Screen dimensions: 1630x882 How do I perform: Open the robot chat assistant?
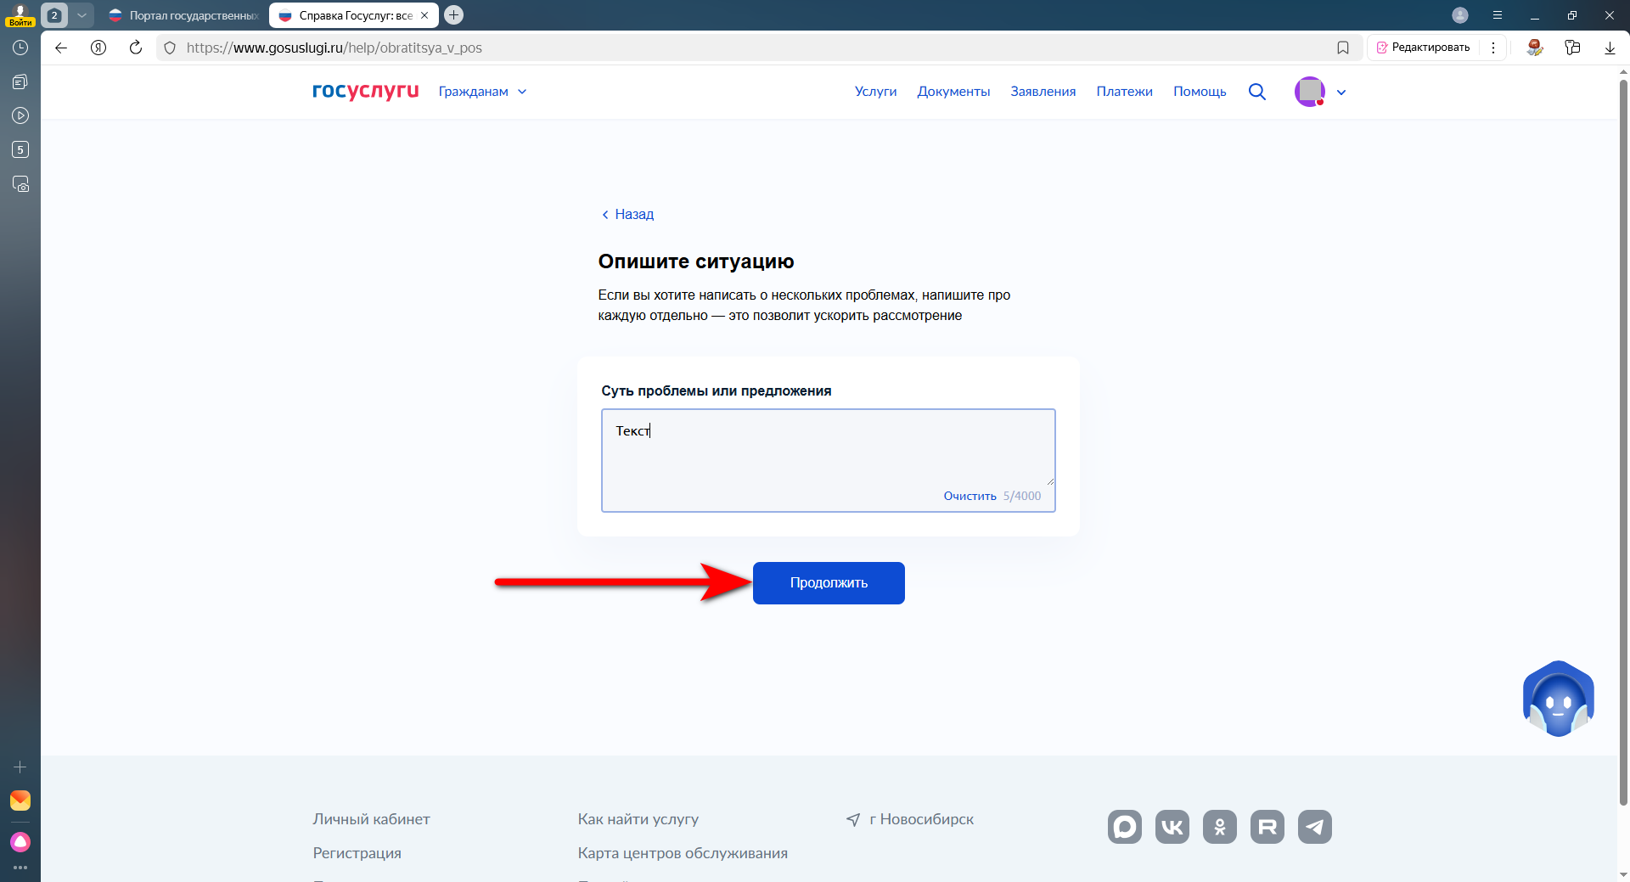click(x=1558, y=699)
